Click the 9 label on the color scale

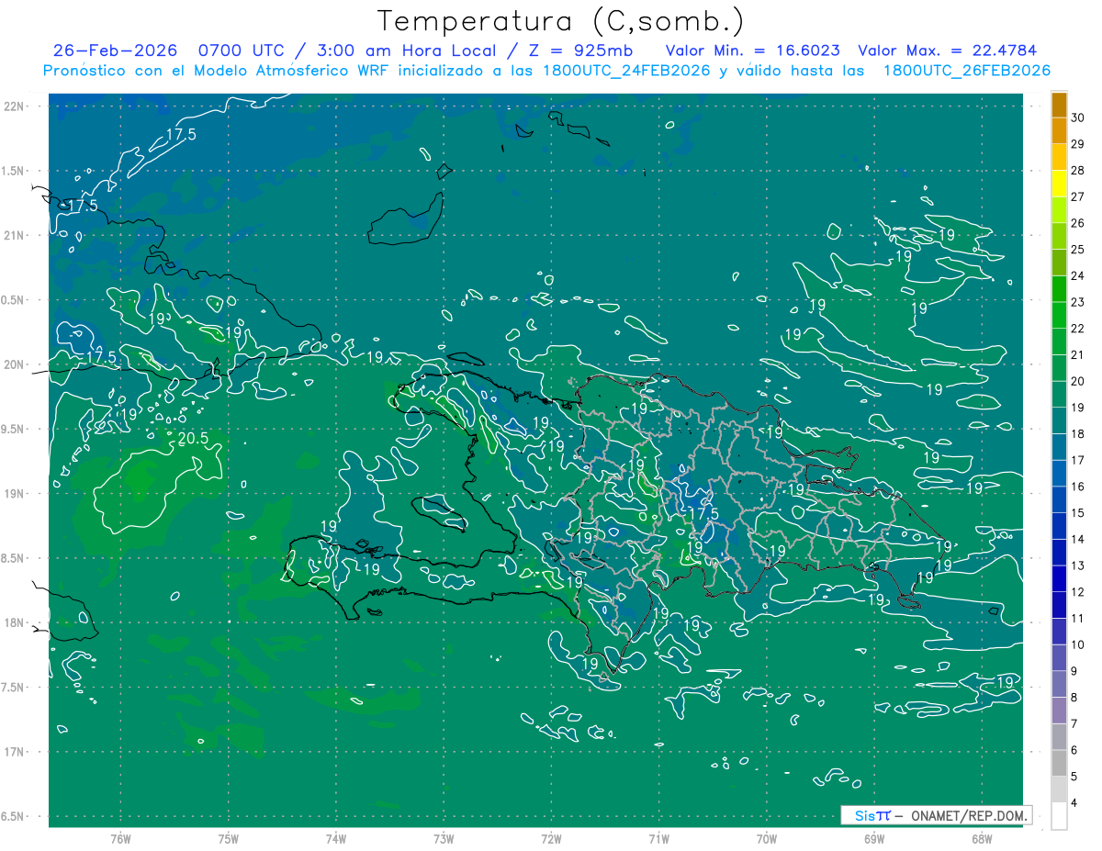tap(1074, 671)
